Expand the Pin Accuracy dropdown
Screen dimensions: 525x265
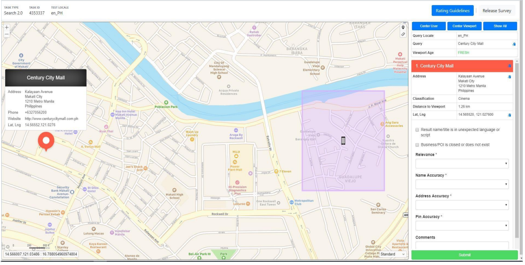pyautogui.click(x=462, y=226)
